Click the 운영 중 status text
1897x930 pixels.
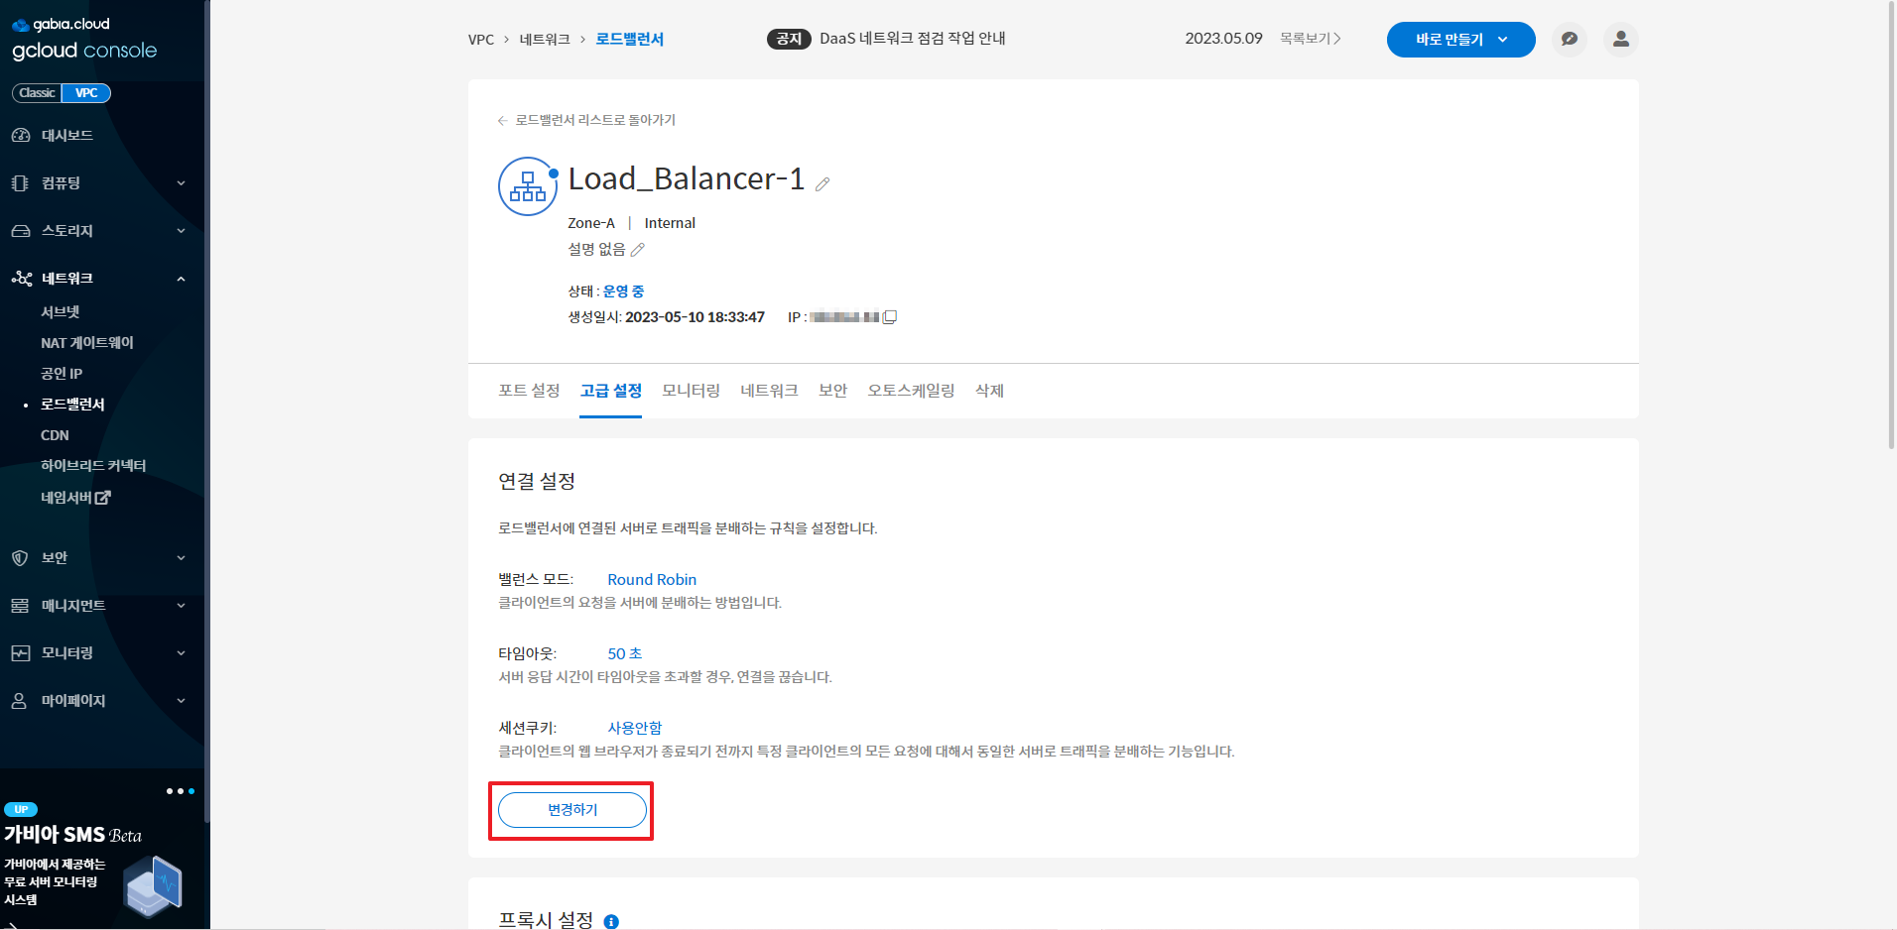(624, 291)
